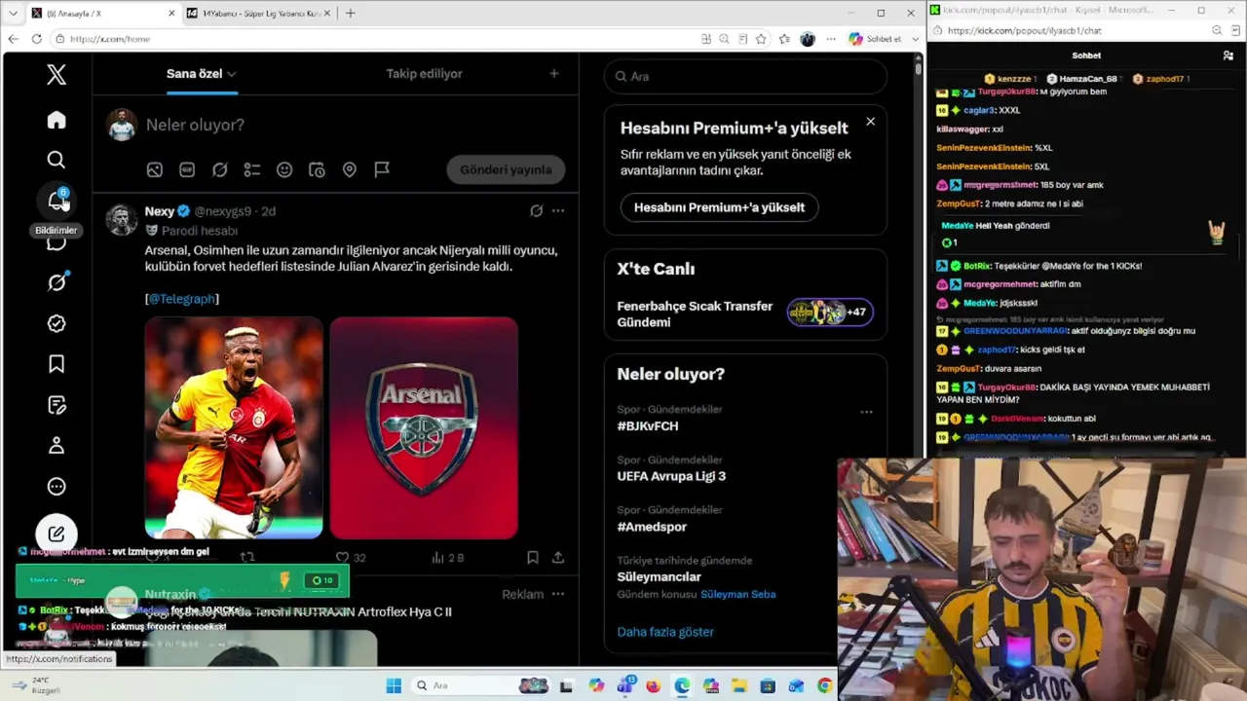Click the X search field Ara
Image resolution: width=1247 pixels, height=701 pixels.
(x=745, y=76)
